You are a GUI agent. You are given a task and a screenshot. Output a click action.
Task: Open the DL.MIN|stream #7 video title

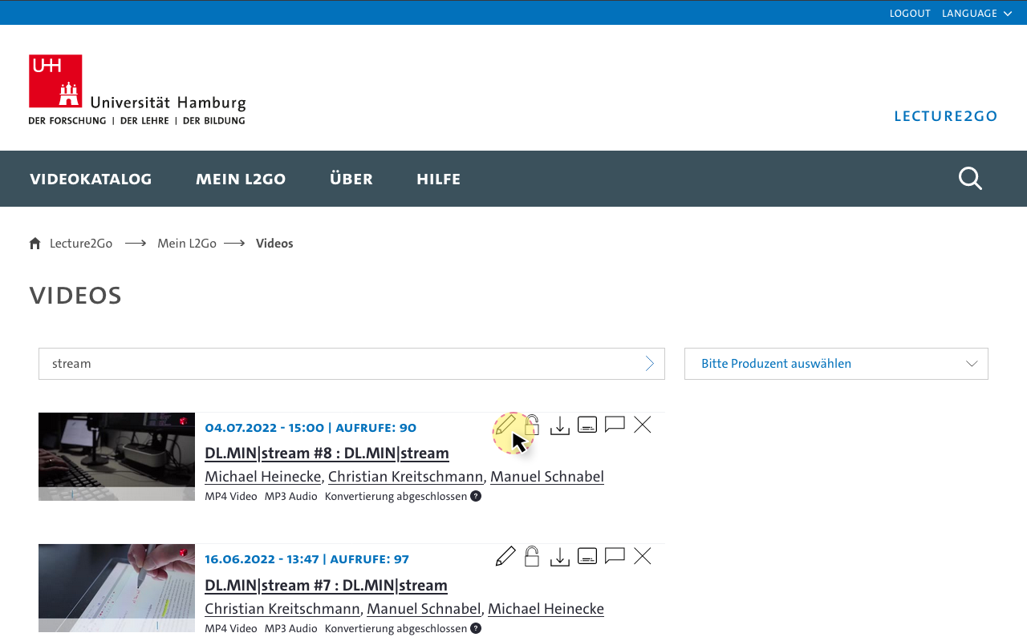point(326,585)
